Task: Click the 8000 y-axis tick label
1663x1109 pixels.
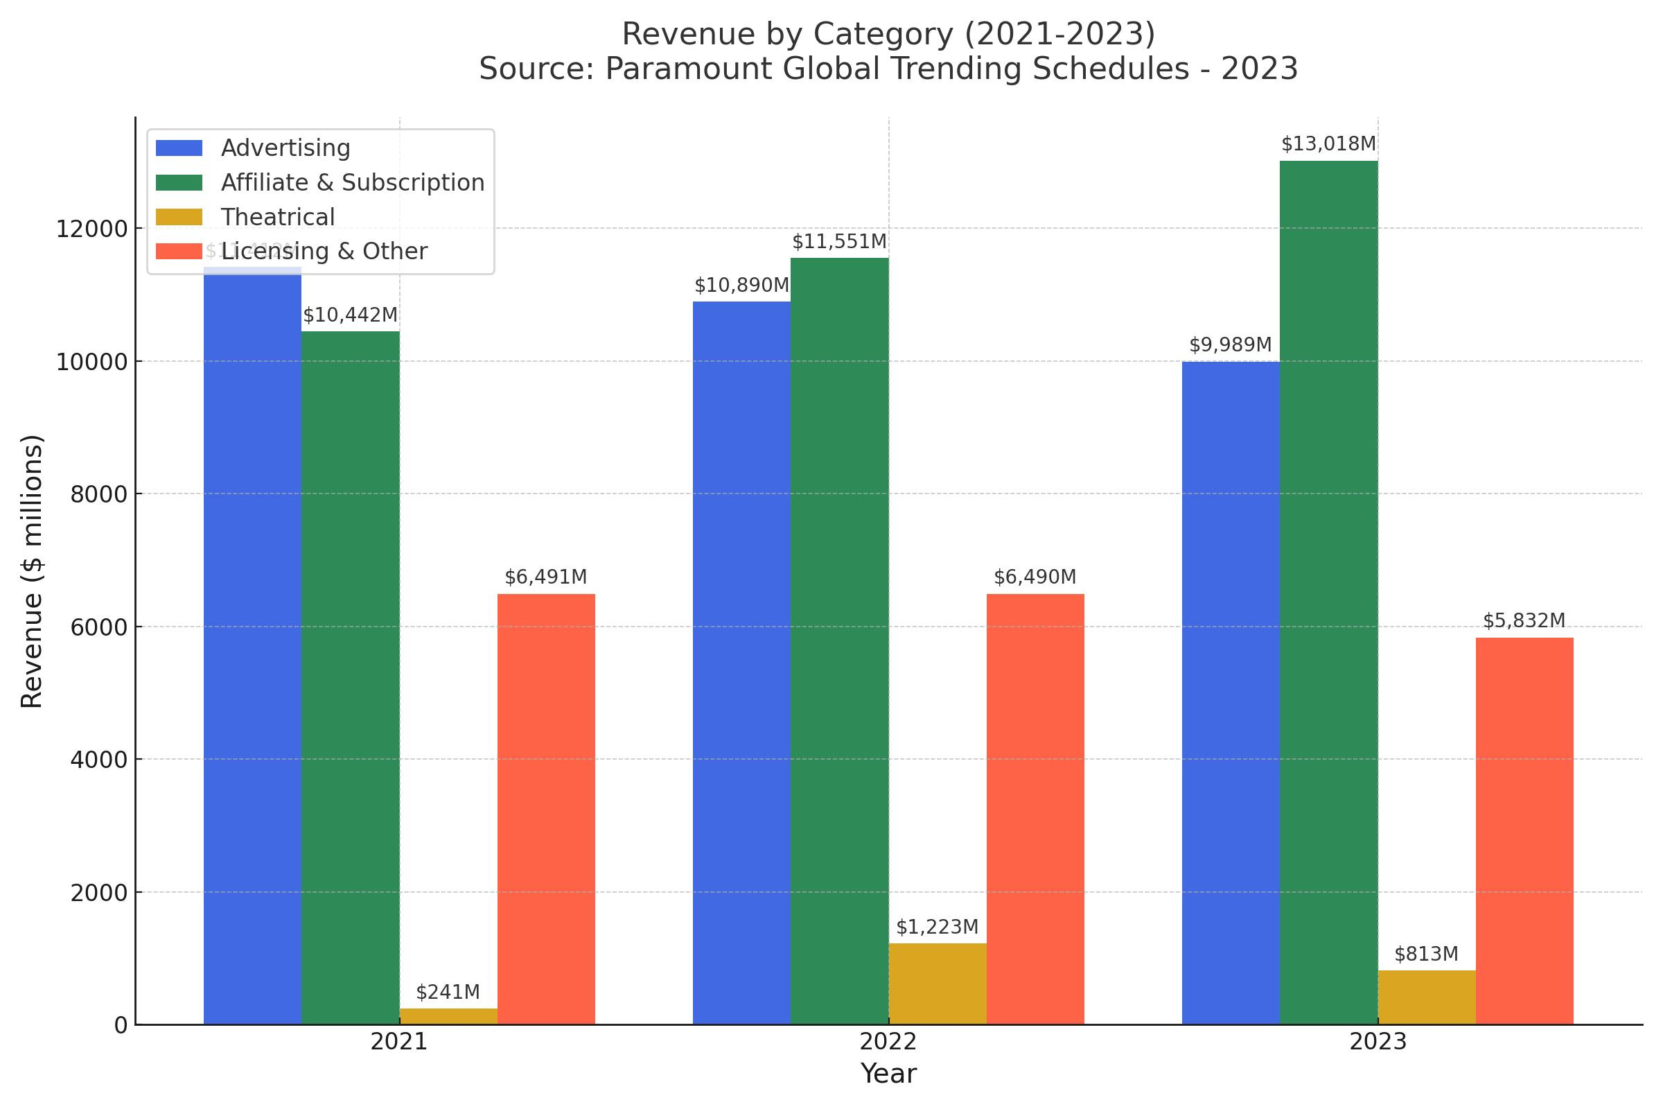Action: point(100,494)
